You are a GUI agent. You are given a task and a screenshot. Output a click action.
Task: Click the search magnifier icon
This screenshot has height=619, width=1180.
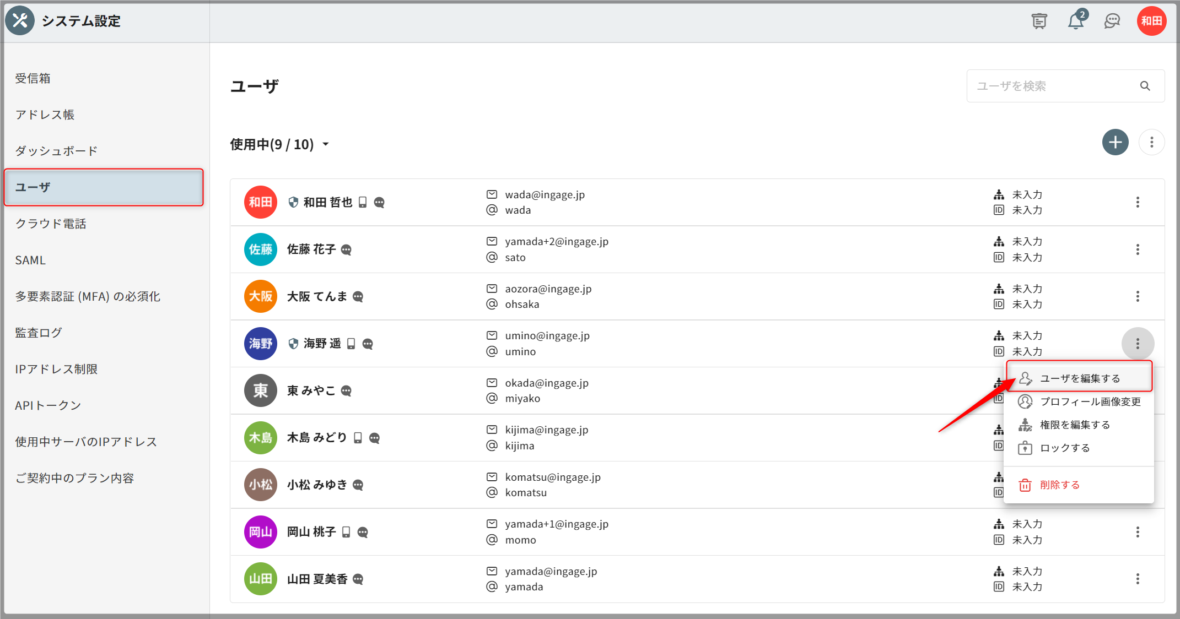click(x=1145, y=86)
